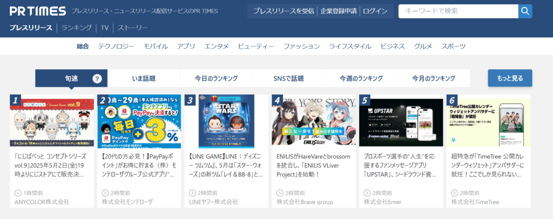Open ENILIS VLiver thumbnail image

tap(314, 122)
